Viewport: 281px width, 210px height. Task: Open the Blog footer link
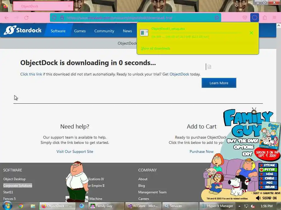[141, 186]
